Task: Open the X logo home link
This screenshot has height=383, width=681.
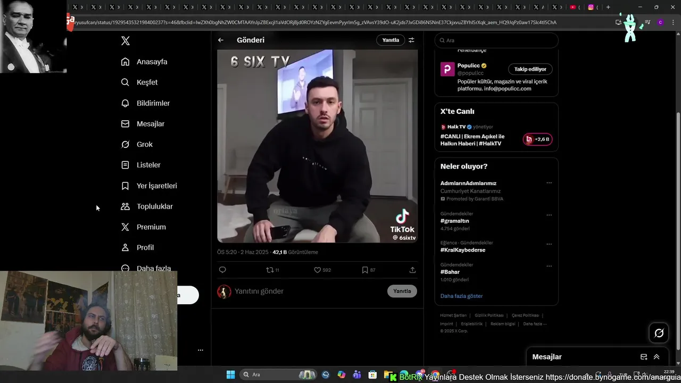Action: [x=126, y=41]
